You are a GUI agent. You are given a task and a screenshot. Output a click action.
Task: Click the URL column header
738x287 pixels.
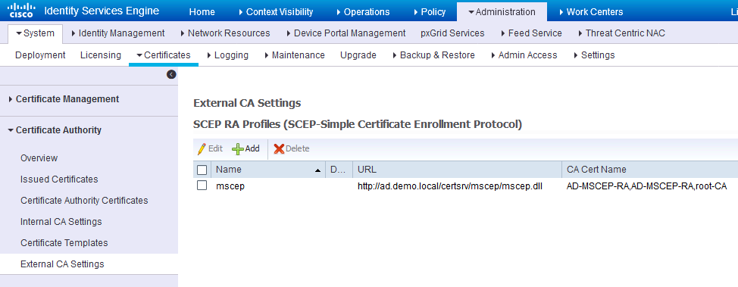[457, 170]
